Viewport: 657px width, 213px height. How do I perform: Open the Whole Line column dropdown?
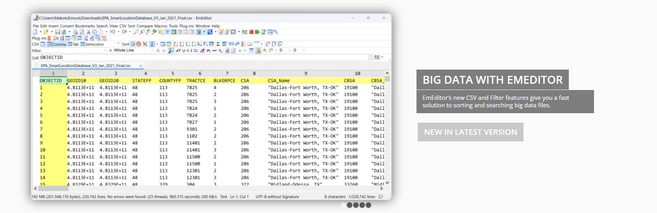coord(152,50)
